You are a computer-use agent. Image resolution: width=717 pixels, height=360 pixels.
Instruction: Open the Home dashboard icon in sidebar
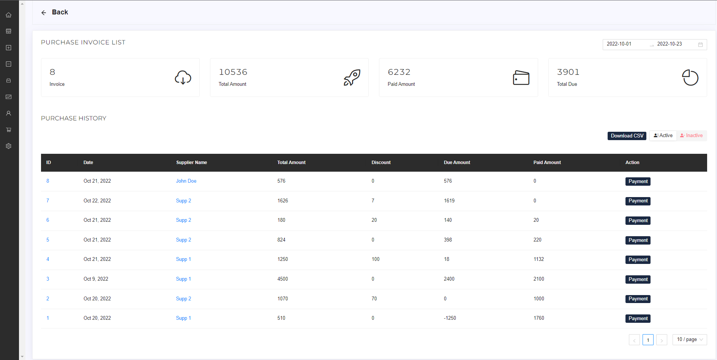click(9, 15)
